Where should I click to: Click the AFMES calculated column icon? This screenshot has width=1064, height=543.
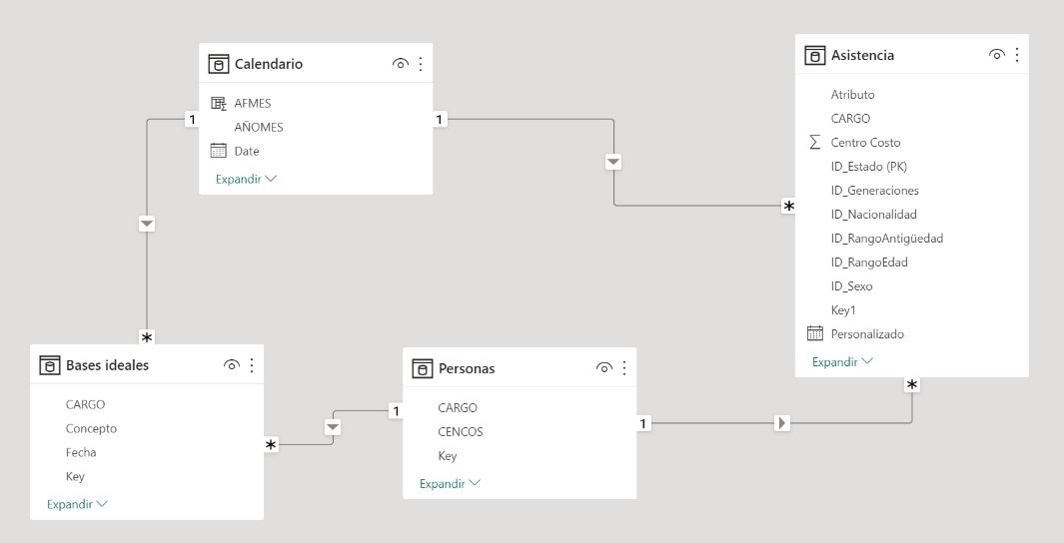pyautogui.click(x=219, y=103)
